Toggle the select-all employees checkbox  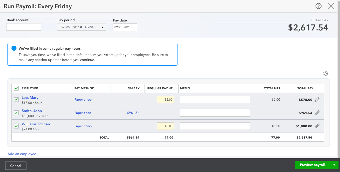tap(16, 88)
